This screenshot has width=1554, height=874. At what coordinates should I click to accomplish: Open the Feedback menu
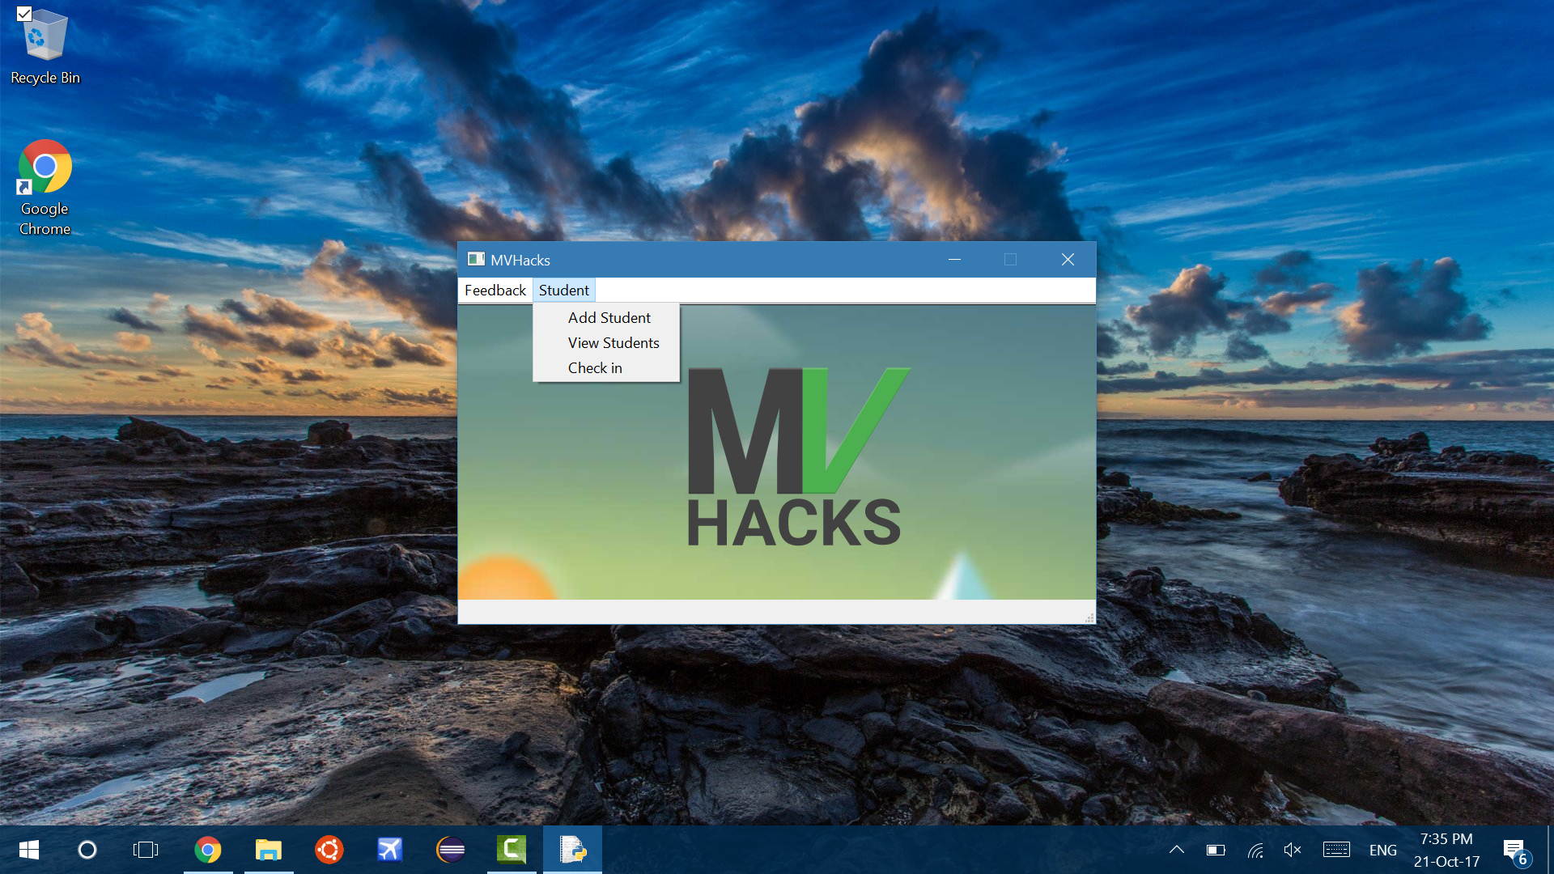coord(495,291)
